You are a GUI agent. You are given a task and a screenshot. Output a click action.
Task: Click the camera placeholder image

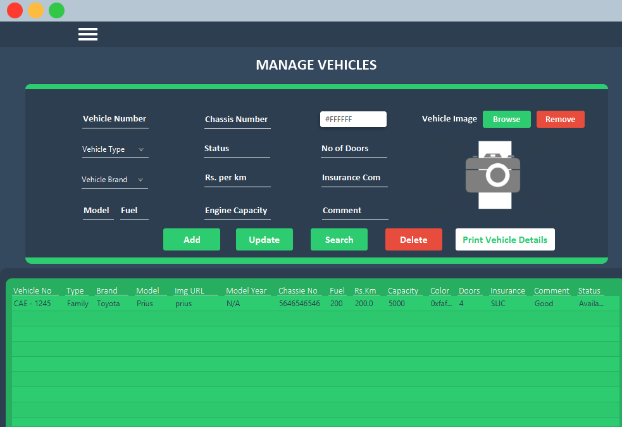[493, 175]
